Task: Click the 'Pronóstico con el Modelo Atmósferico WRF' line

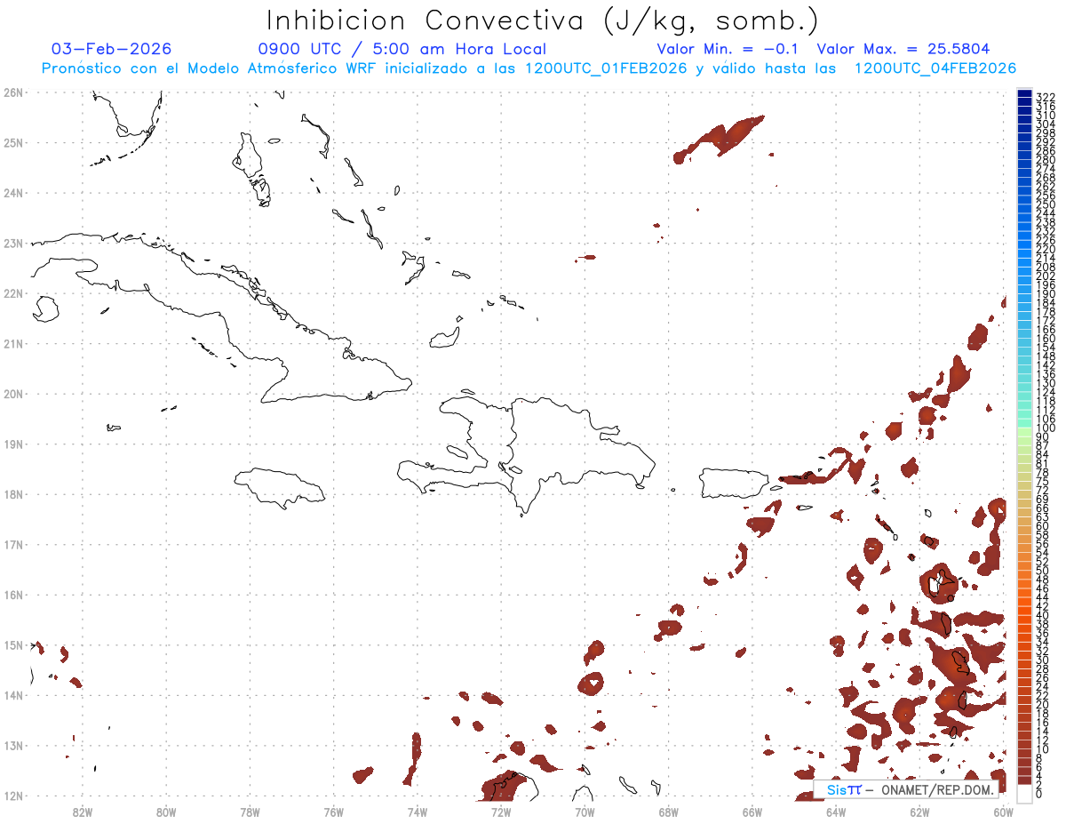Action: coord(529,68)
